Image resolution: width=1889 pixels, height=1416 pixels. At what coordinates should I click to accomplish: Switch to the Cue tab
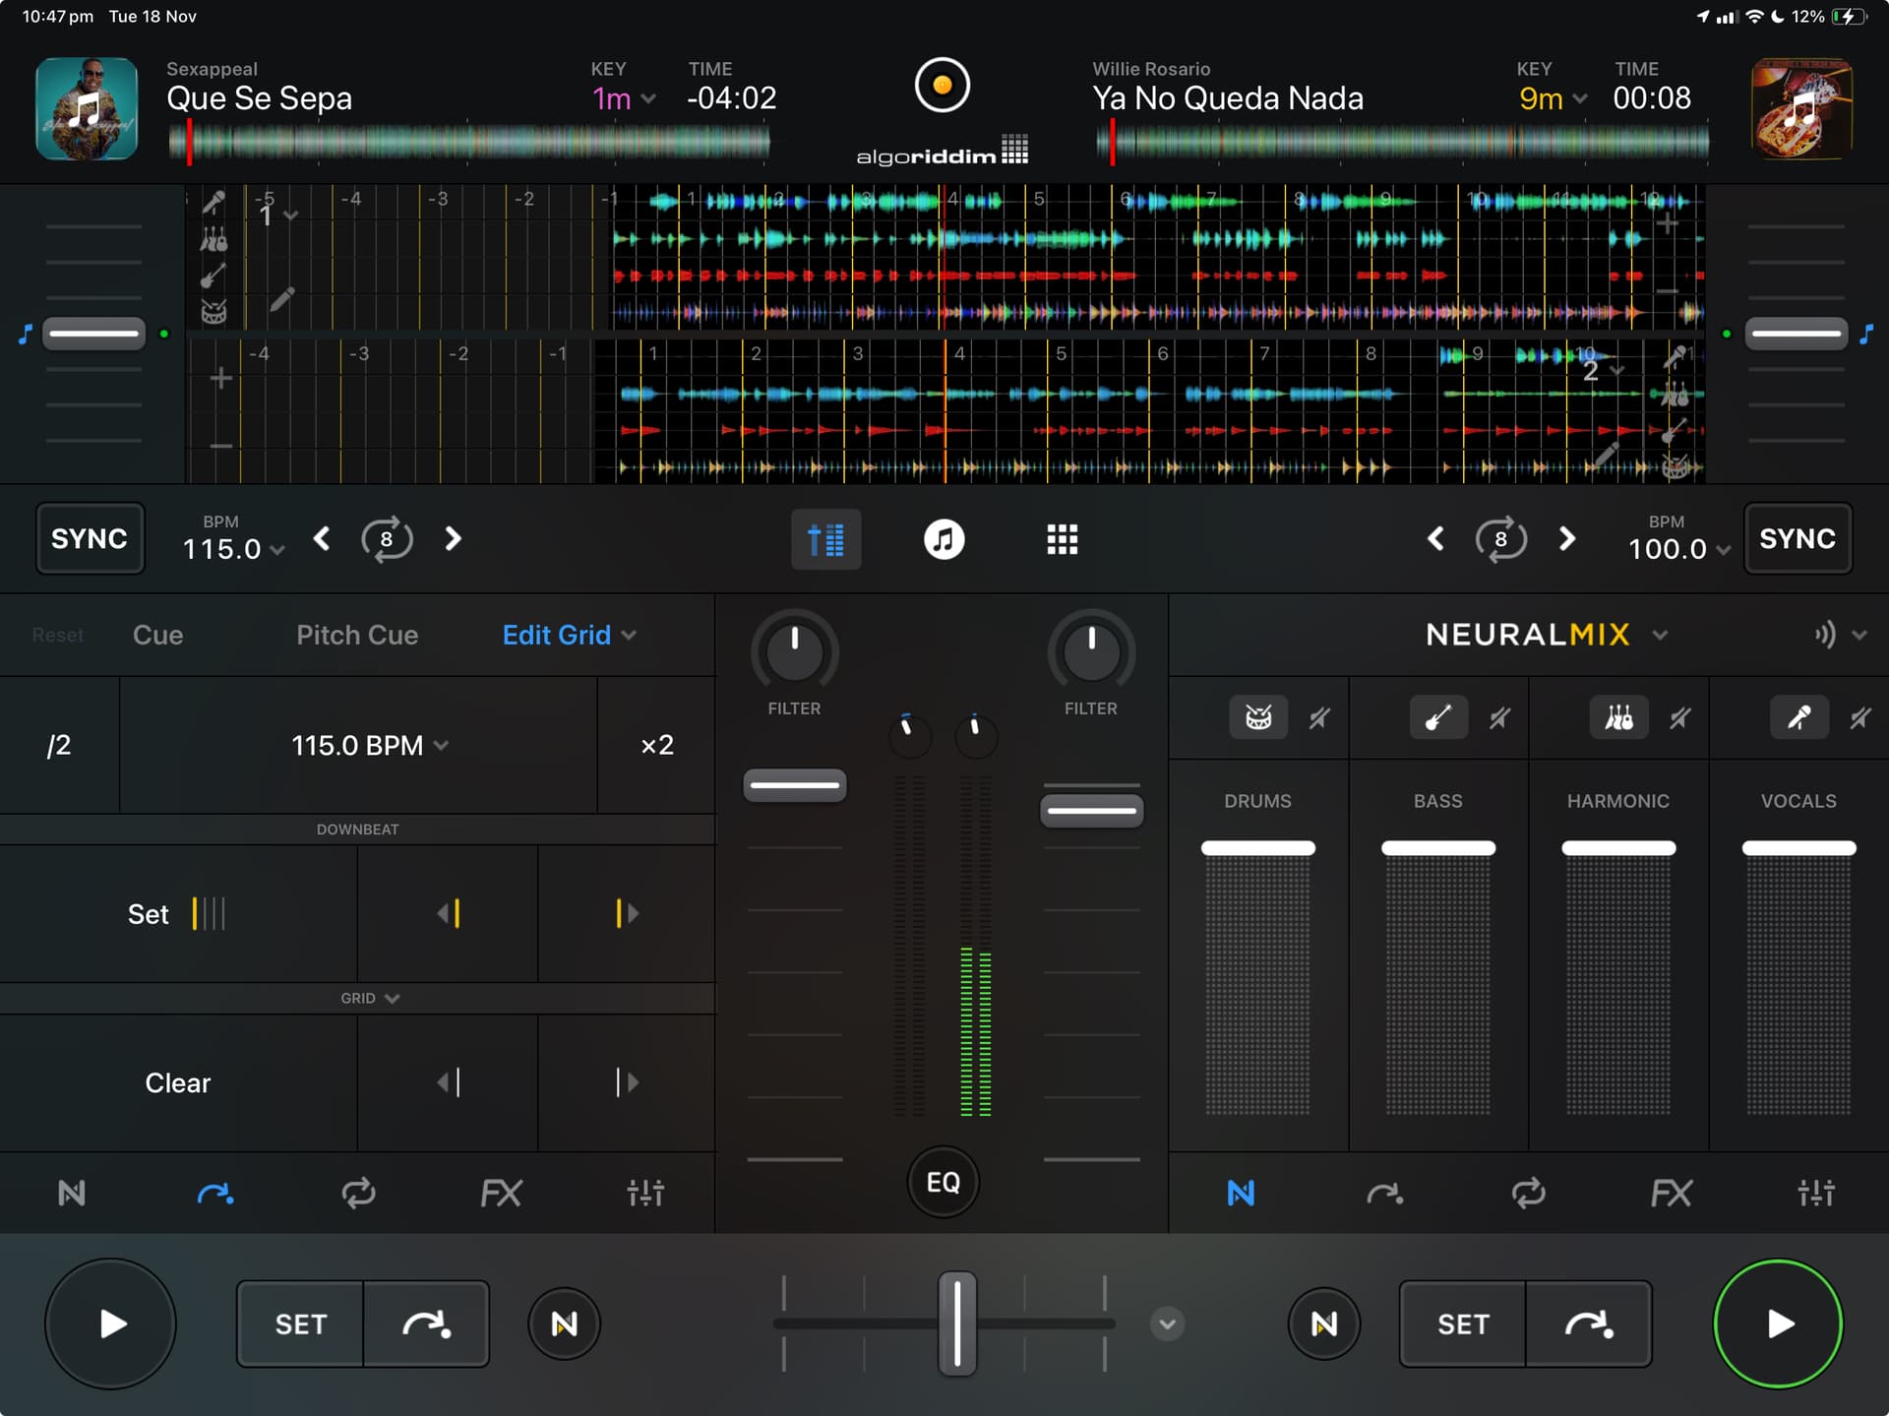coord(157,635)
